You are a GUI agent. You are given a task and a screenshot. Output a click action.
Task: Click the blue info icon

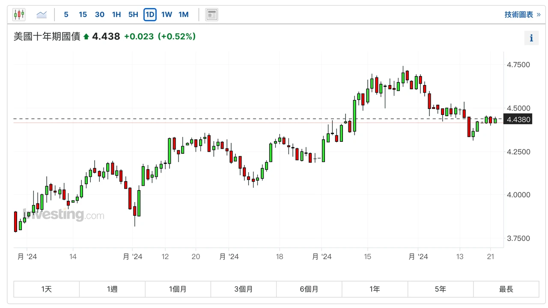(531, 38)
